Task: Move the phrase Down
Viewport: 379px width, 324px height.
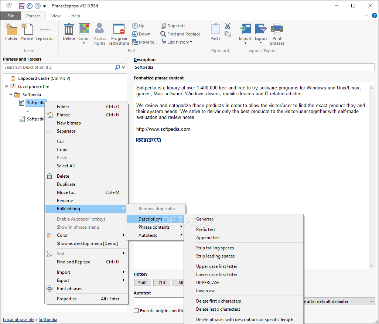Action: point(141,34)
